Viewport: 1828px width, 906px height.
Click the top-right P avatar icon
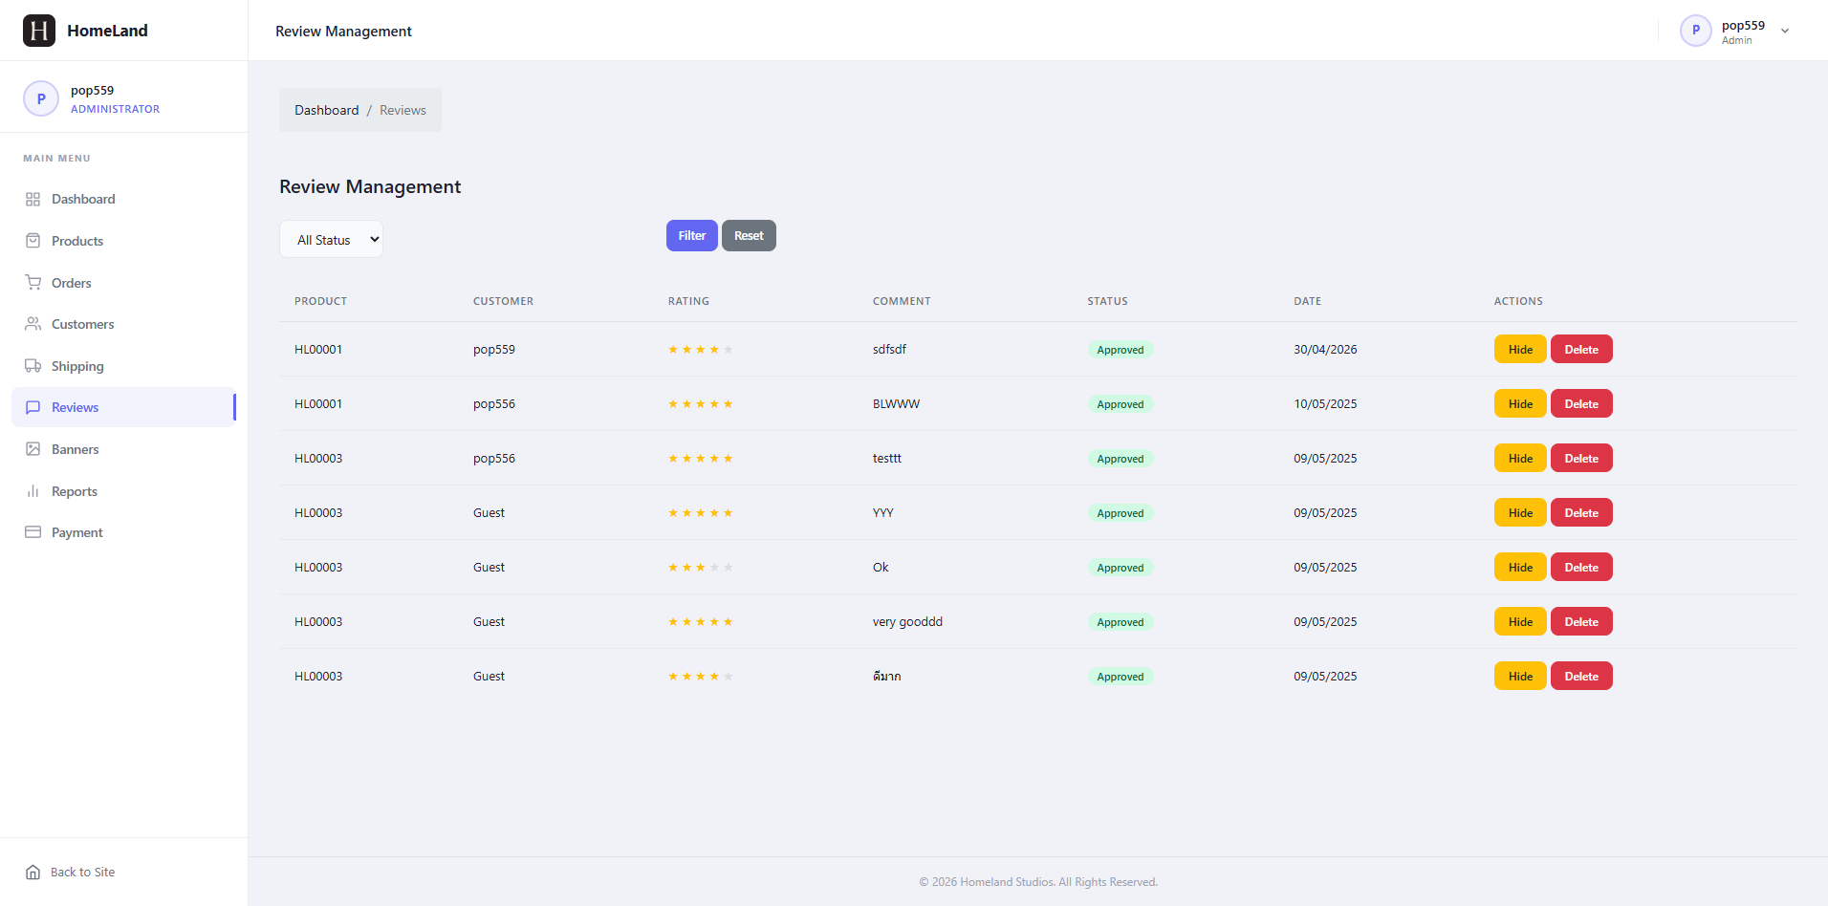click(1696, 31)
